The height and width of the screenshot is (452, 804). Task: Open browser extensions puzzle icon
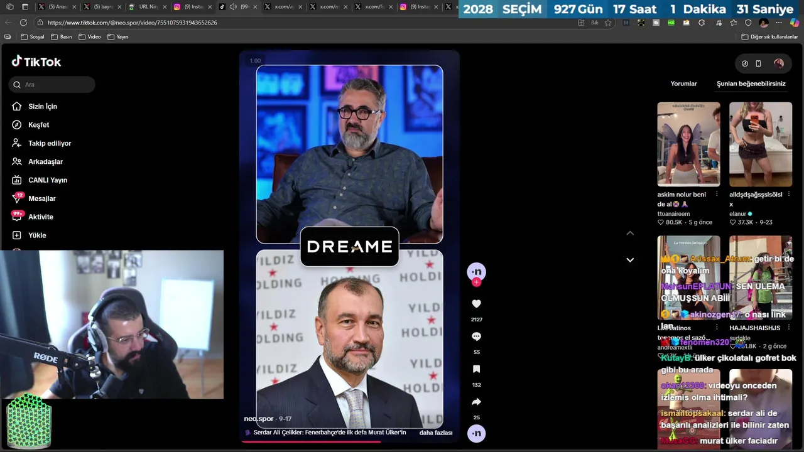coord(702,23)
